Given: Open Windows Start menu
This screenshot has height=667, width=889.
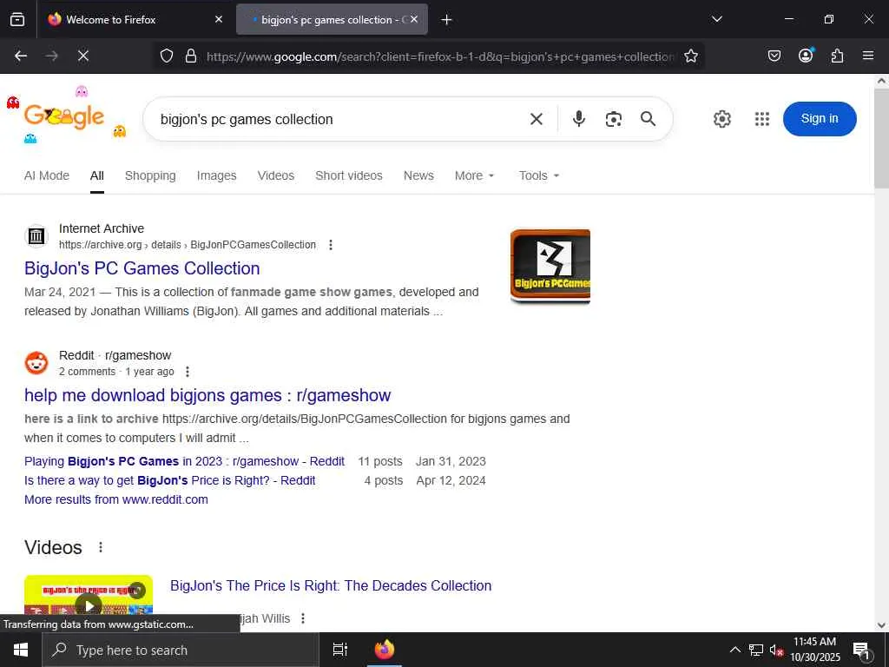Looking at the screenshot, I should (21, 650).
